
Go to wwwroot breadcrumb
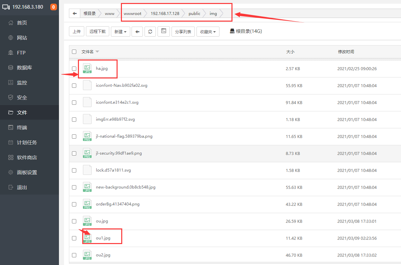[x=133, y=13]
